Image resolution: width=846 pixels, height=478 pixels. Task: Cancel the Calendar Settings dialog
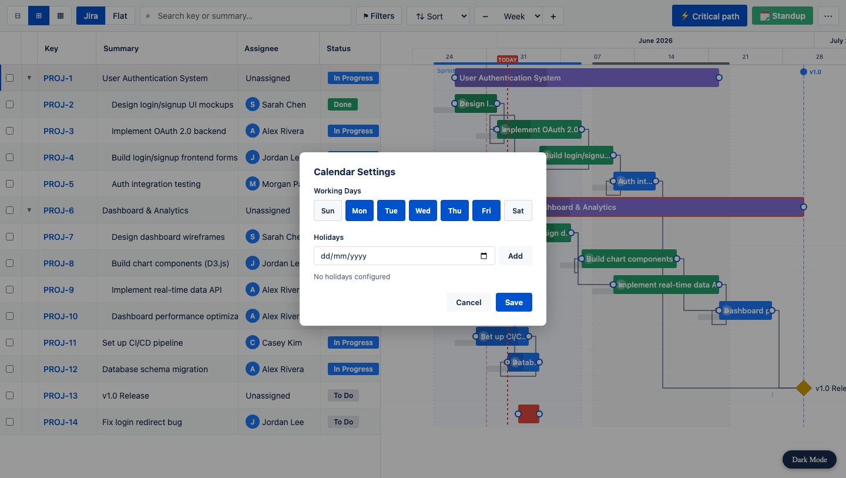[x=469, y=302]
